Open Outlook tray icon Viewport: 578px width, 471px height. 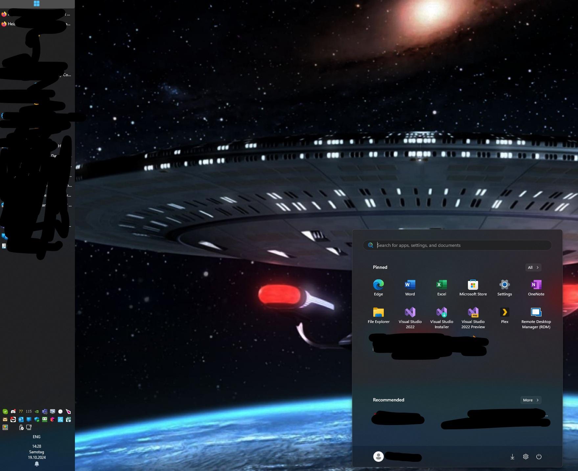21,419
